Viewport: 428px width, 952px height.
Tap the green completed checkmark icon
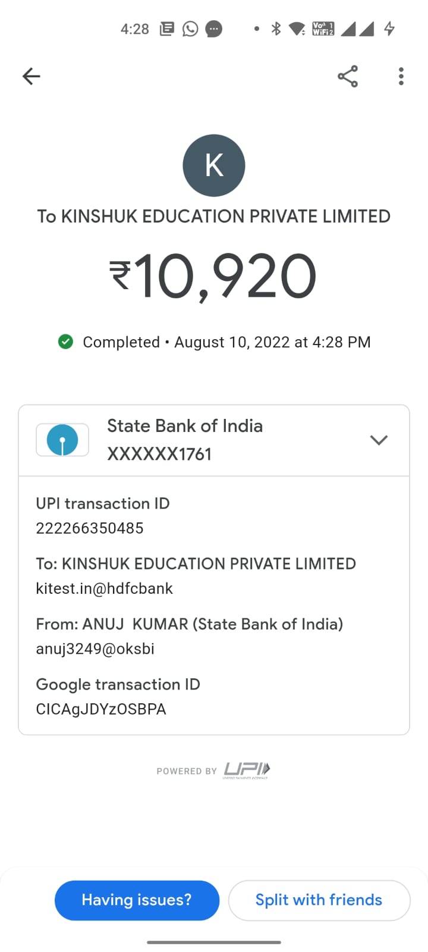click(x=65, y=342)
